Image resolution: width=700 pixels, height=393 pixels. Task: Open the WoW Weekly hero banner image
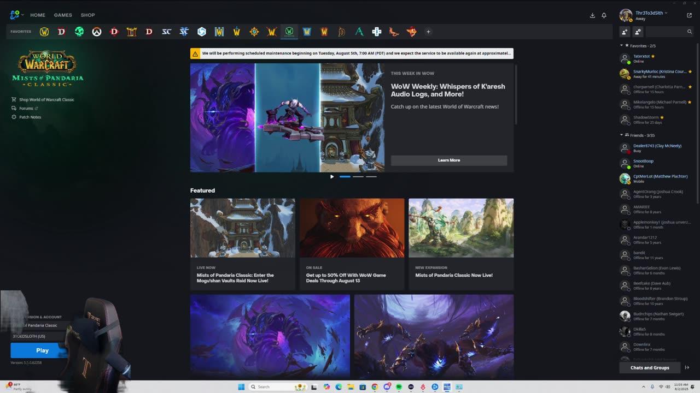(287, 117)
